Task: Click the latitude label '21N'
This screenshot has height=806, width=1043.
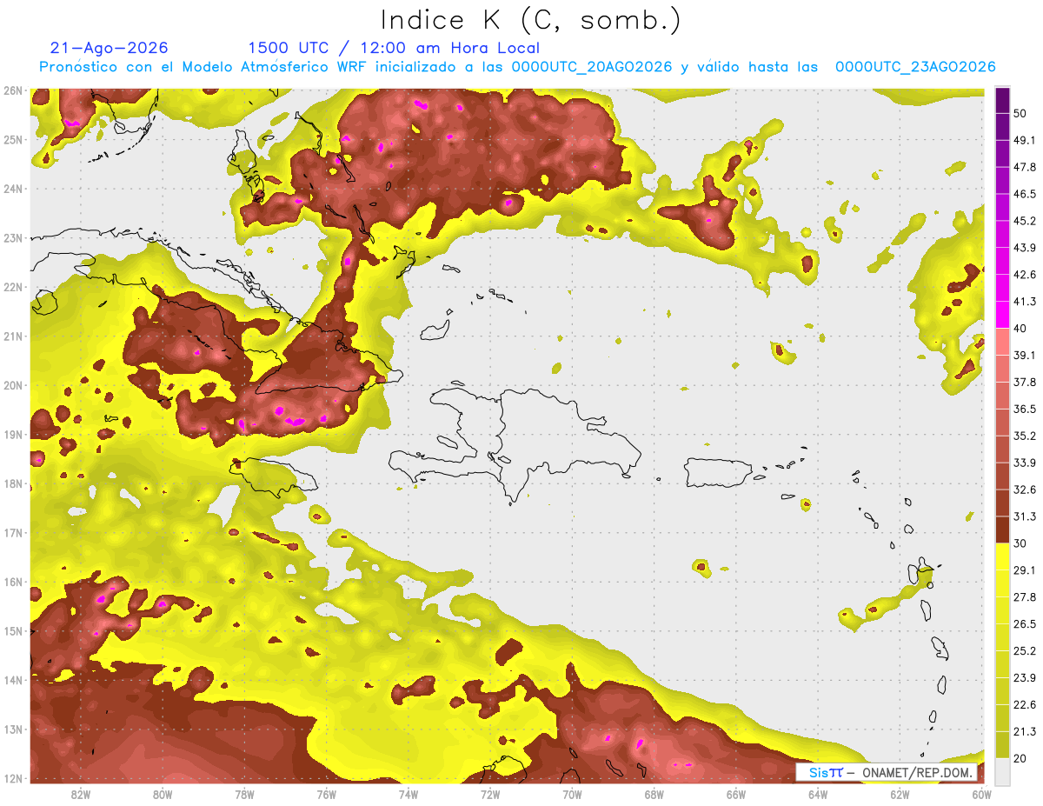Action: [x=13, y=336]
